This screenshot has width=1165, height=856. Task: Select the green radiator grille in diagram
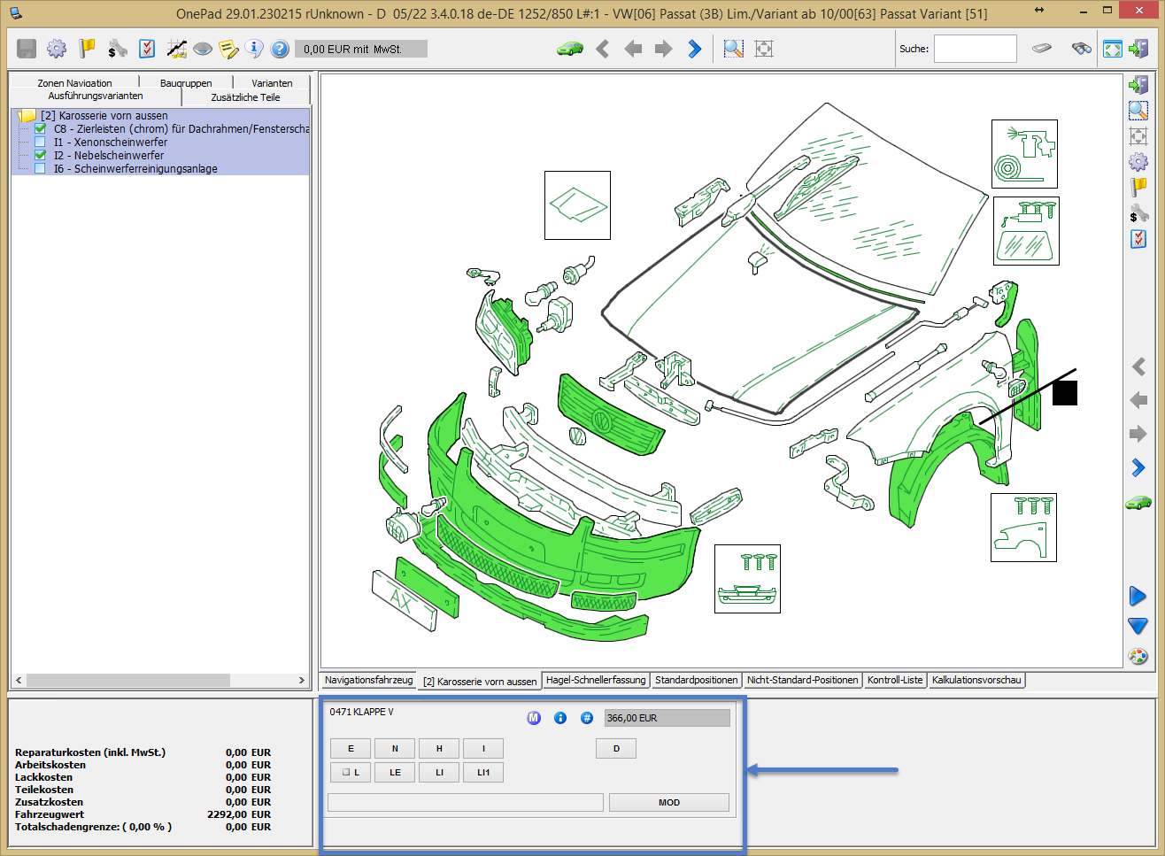[609, 414]
